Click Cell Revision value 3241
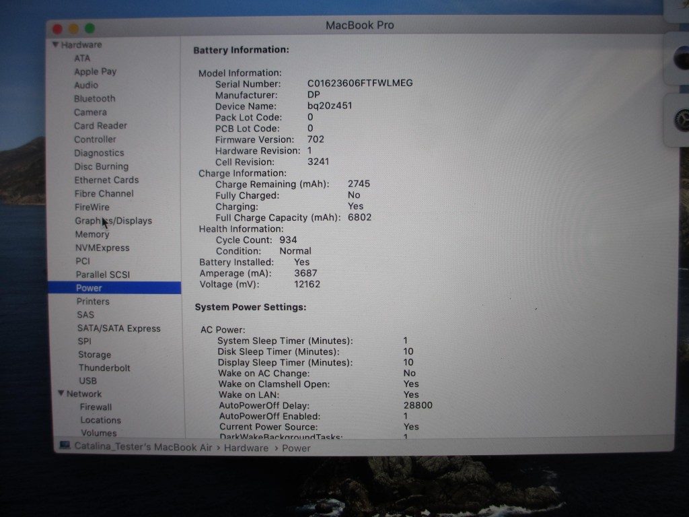The image size is (689, 517). (x=318, y=162)
